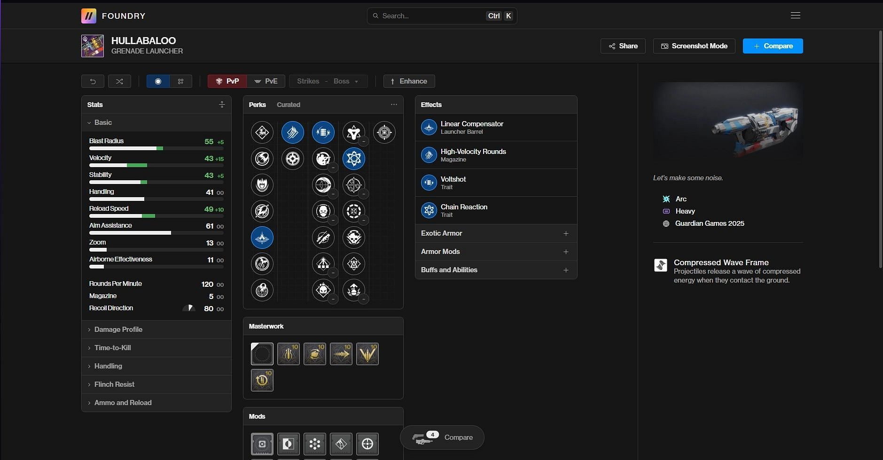
Task: Click the Compressed Wave Frame icon
Action: click(x=660, y=265)
